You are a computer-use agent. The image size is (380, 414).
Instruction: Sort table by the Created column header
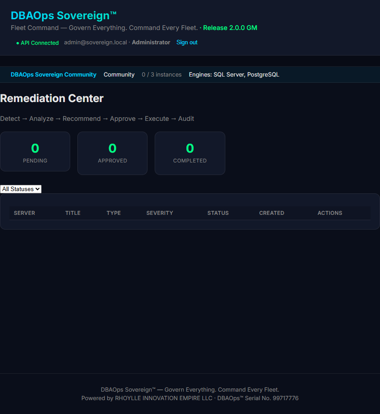coord(272,213)
